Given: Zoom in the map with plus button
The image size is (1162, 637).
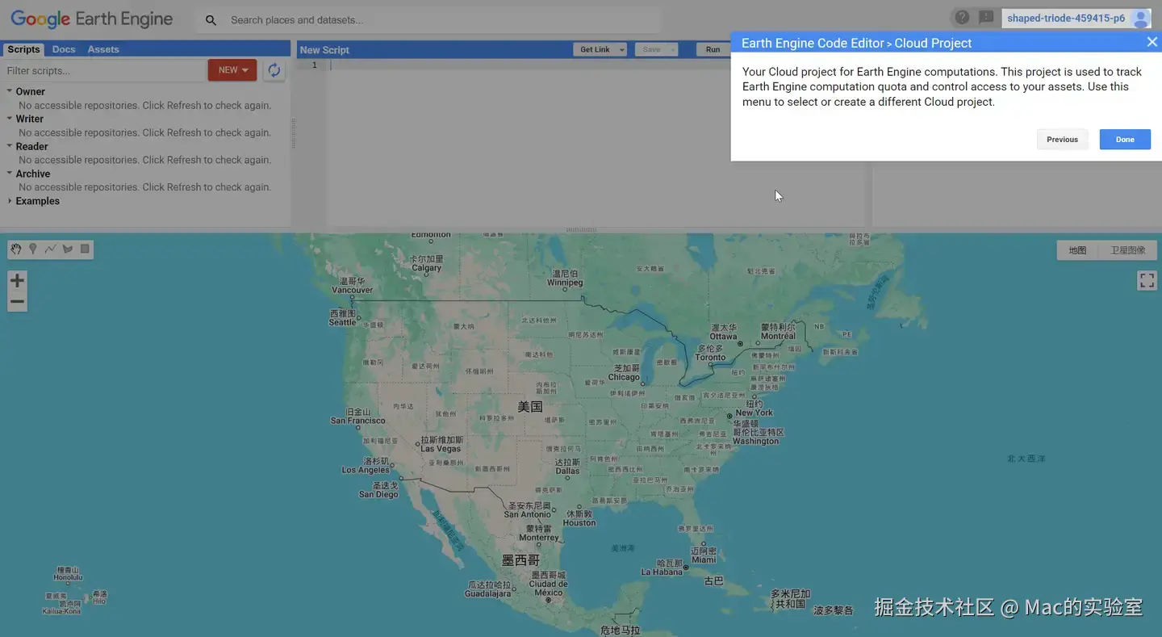Looking at the screenshot, I should [17, 281].
